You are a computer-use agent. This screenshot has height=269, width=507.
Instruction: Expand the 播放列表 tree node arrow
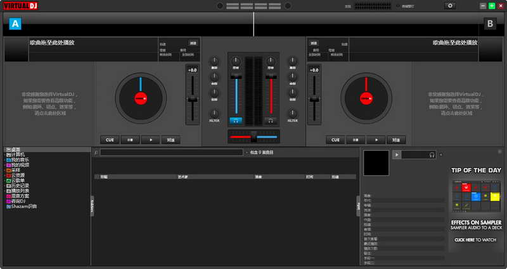coord(5,191)
